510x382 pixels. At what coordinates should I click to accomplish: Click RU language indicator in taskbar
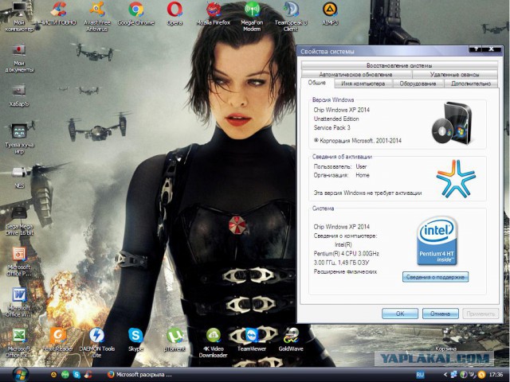point(420,375)
